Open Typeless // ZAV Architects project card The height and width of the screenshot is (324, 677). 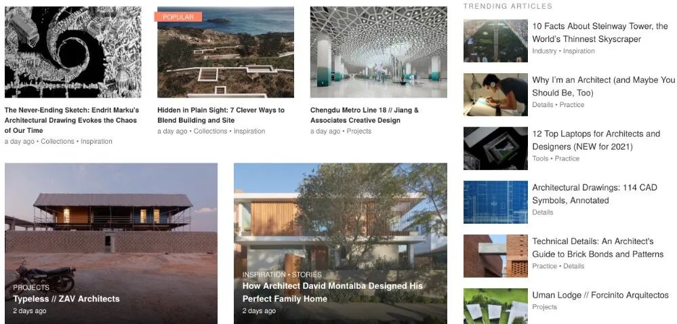[111, 243]
